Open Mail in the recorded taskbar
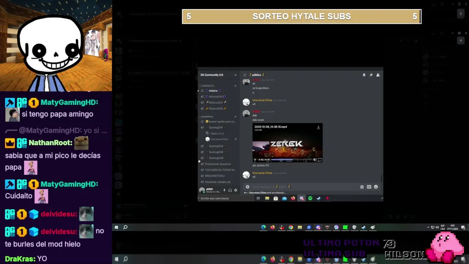The image size is (469, 264). click(284, 198)
